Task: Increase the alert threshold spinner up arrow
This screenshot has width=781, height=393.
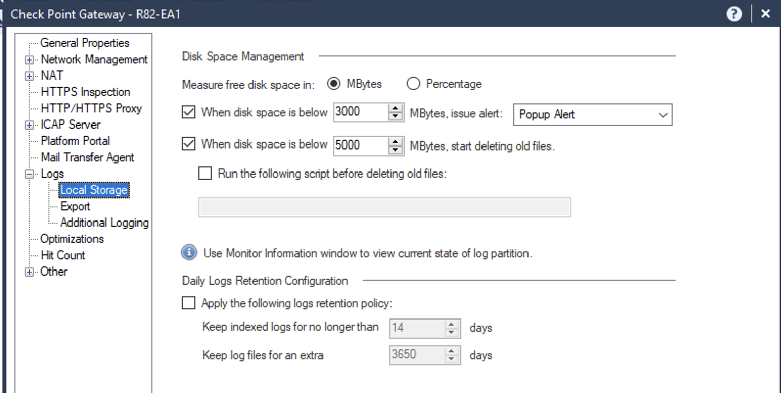Action: click(395, 108)
